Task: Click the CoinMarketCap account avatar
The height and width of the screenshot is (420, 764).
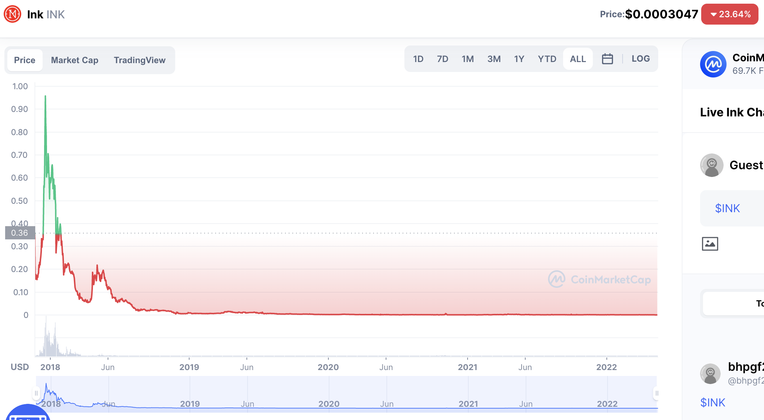Action: 713,64
